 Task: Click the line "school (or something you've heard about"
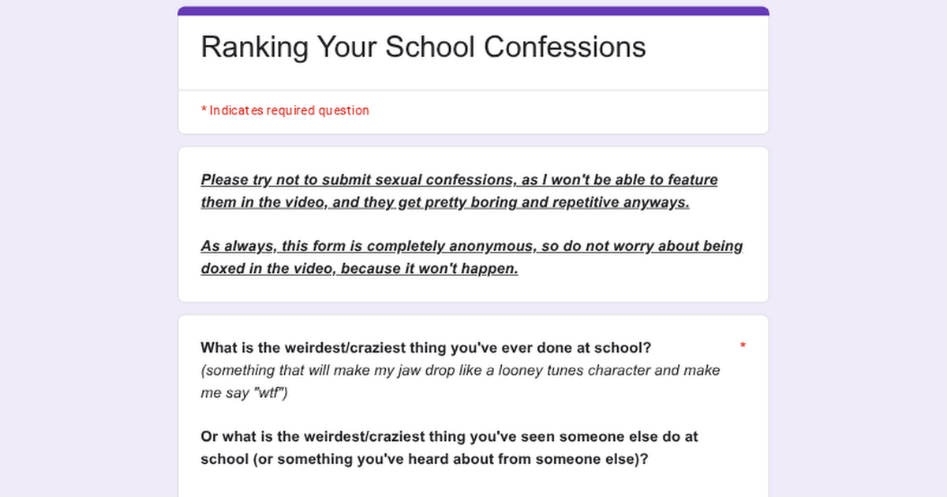click(425, 458)
